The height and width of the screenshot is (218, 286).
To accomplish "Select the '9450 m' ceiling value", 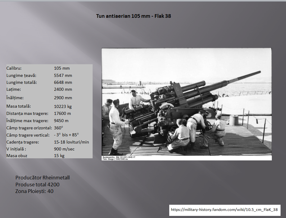I will (61, 121).
